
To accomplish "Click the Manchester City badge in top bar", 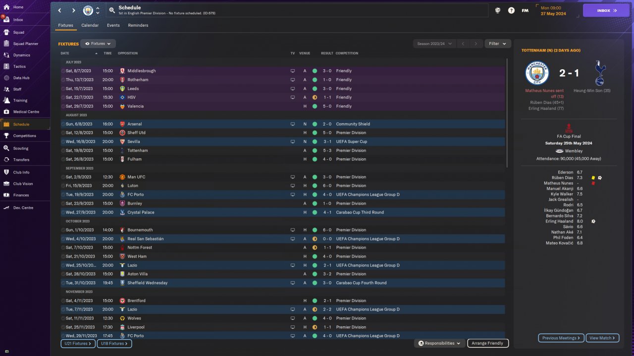I will pos(88,10).
